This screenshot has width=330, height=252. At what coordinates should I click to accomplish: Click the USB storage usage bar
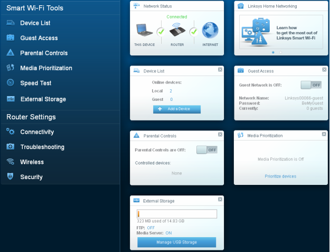tap(177, 213)
